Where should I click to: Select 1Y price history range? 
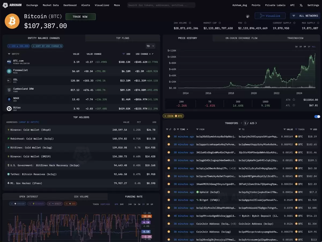pyautogui.click(x=309, y=47)
